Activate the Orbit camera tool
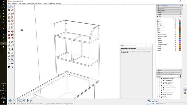This screenshot has height=105, width=187. [9, 53]
